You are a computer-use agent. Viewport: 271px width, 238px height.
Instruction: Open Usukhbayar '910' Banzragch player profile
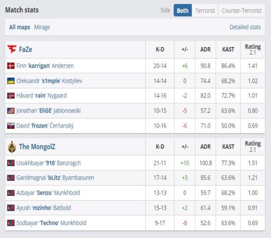(49, 163)
